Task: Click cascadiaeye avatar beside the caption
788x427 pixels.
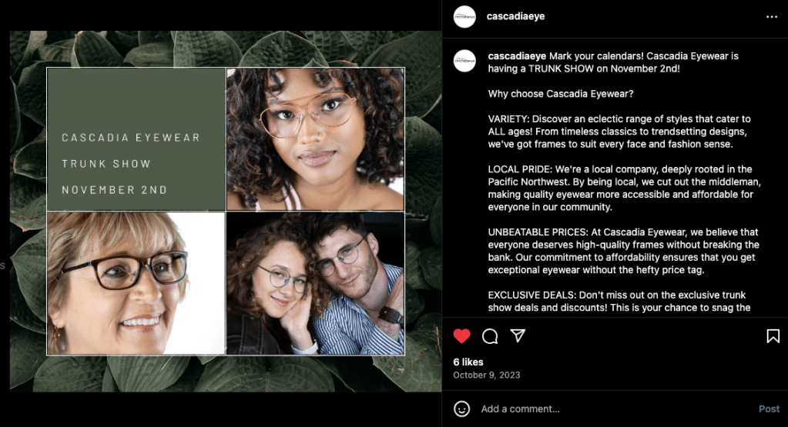Action: pos(464,61)
